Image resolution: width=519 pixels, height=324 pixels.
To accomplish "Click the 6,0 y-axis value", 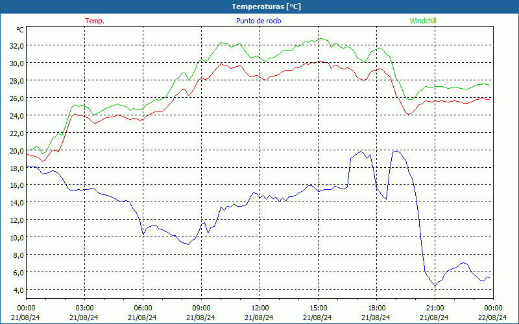I will [x=18, y=273].
